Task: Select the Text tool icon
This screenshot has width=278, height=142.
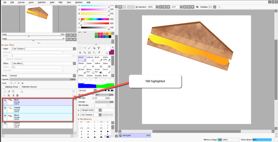Action: point(99,48)
